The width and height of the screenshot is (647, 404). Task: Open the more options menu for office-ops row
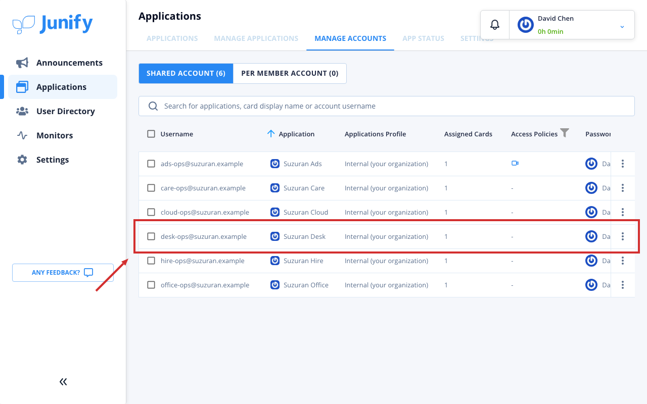pyautogui.click(x=623, y=285)
